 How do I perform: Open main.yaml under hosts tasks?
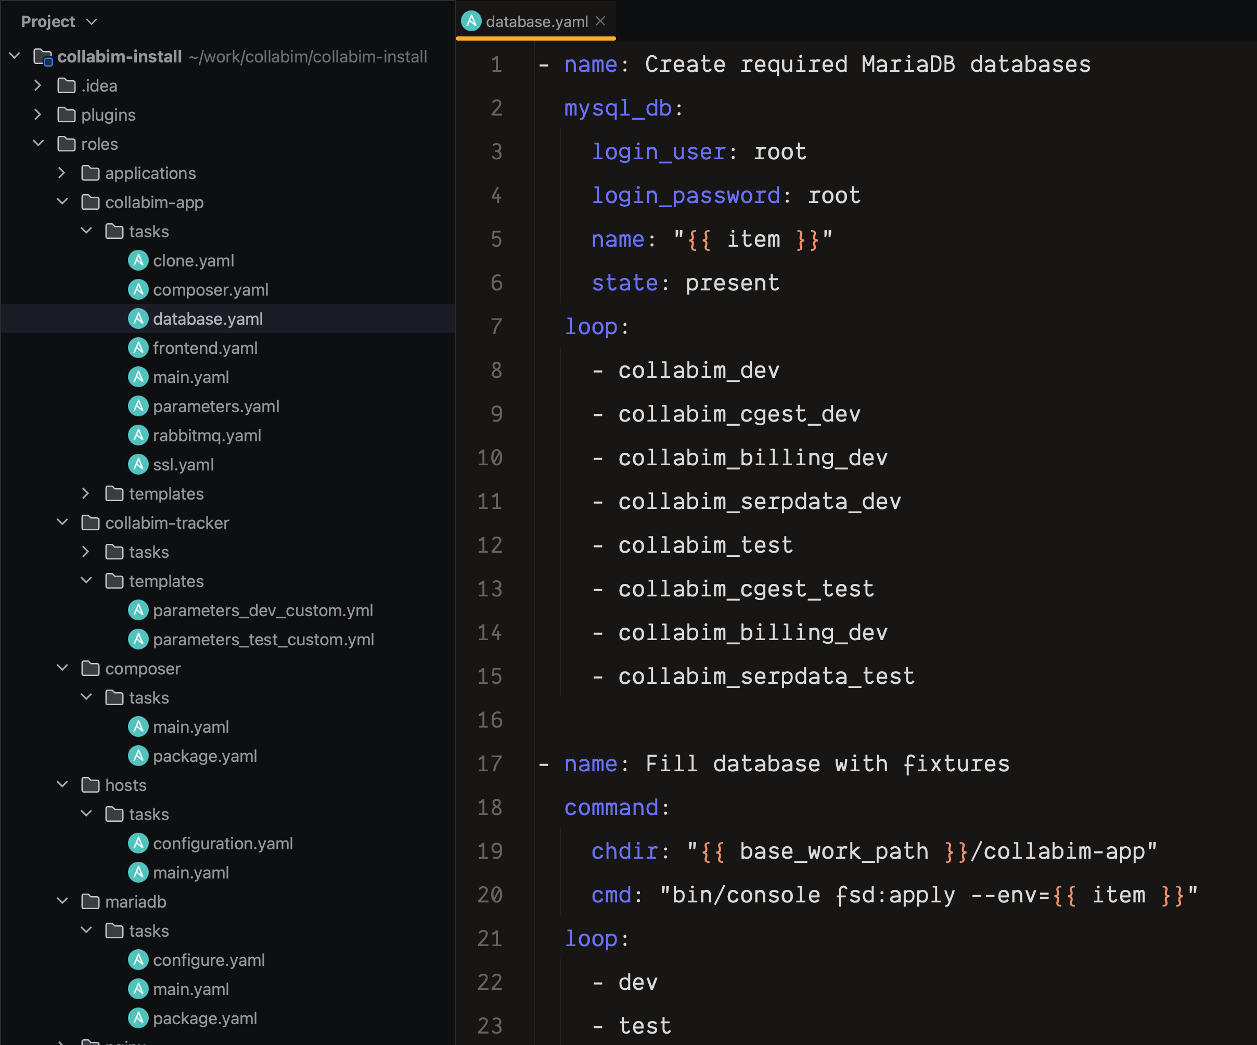(x=191, y=873)
